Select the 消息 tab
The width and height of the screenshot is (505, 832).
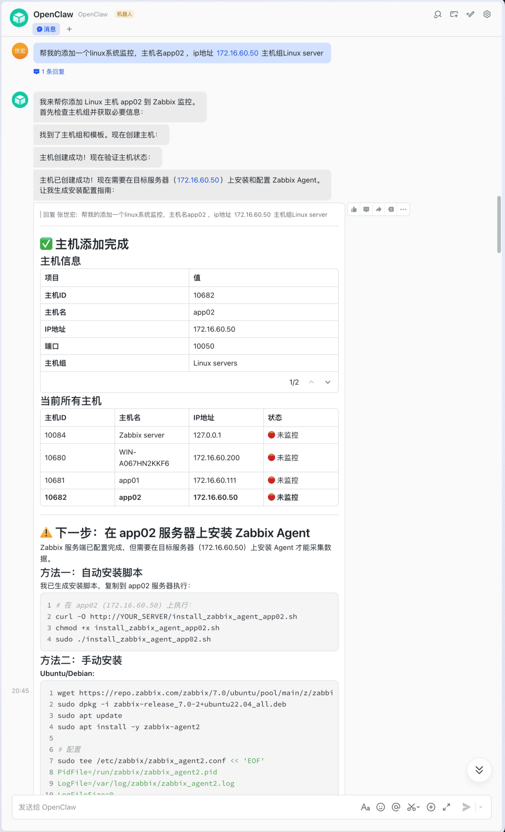pos(46,29)
